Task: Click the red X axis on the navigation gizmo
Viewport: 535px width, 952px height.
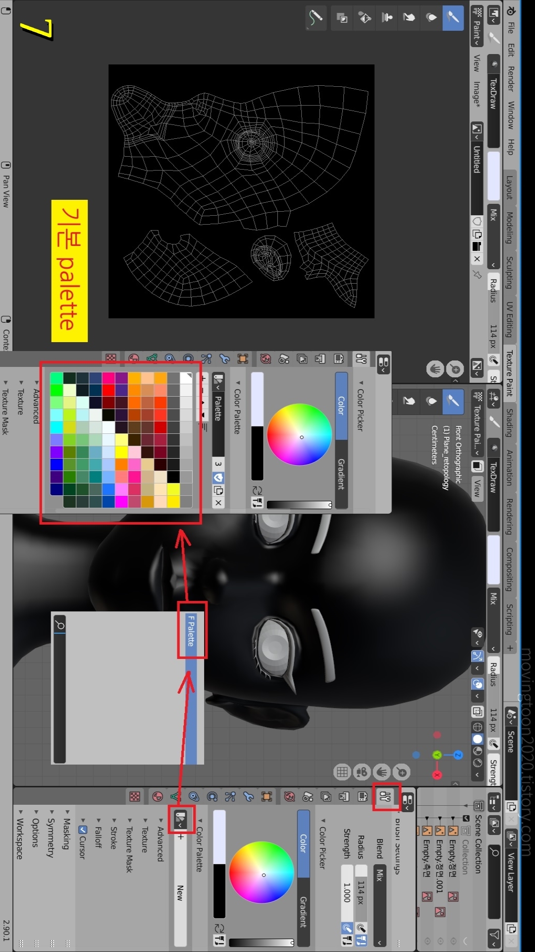Action: point(437,774)
